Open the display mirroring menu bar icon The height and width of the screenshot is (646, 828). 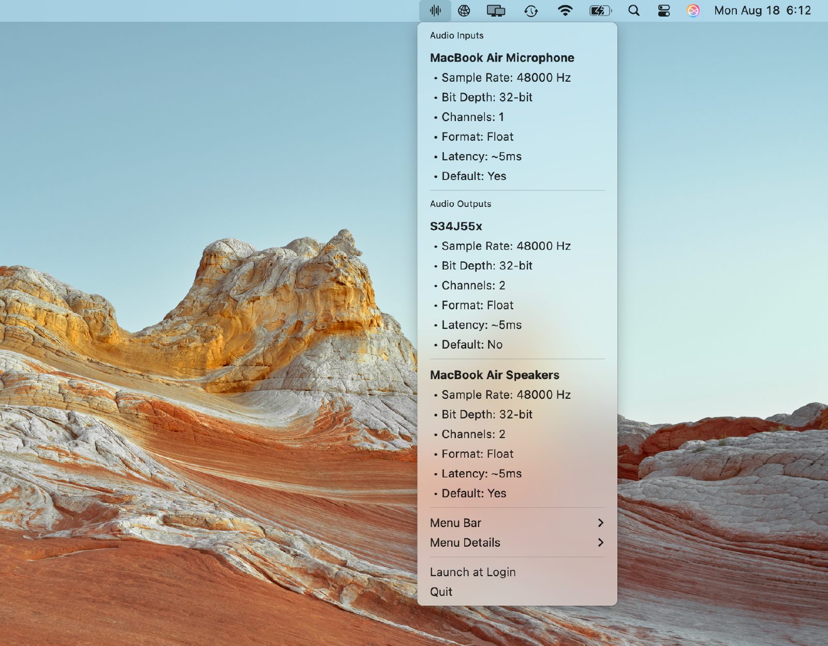(x=496, y=10)
